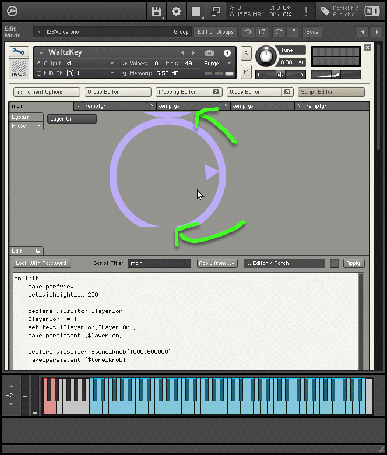Viewport: 387px width, 455px height.
Task: Redo the last action
Action: click(x=278, y=32)
